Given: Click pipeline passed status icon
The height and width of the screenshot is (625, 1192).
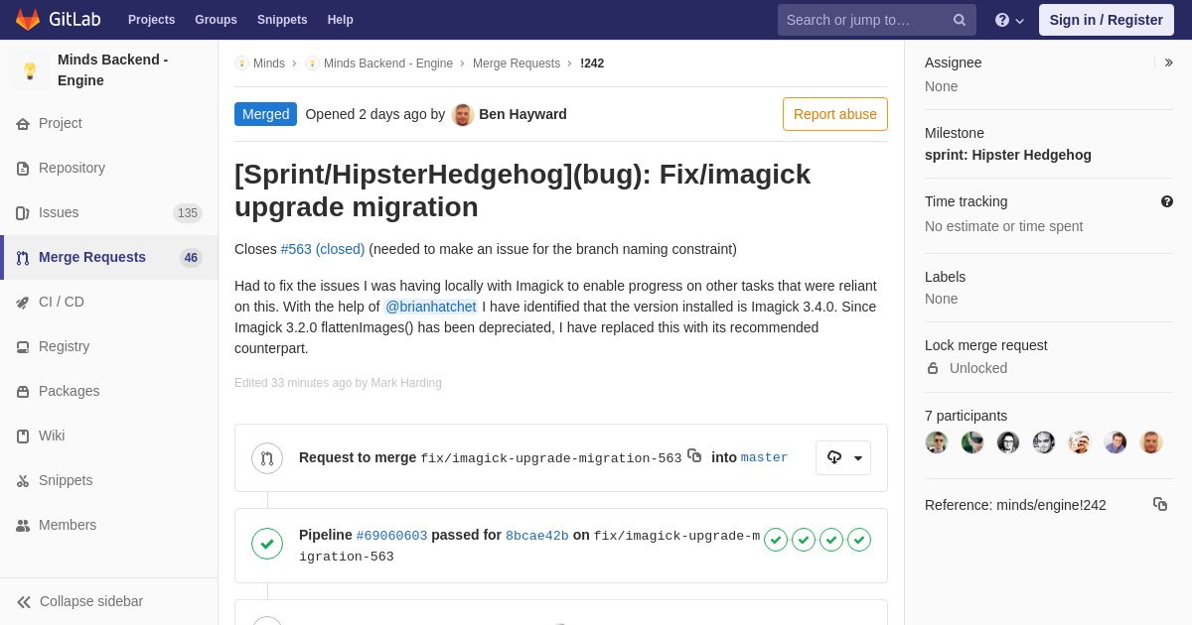Looking at the screenshot, I should pyautogui.click(x=267, y=544).
